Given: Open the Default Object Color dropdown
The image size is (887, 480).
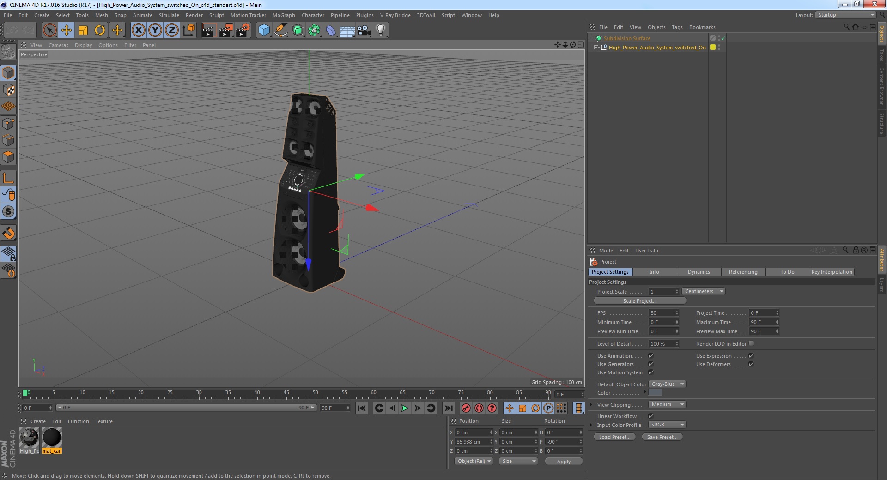Looking at the screenshot, I should click(x=667, y=384).
